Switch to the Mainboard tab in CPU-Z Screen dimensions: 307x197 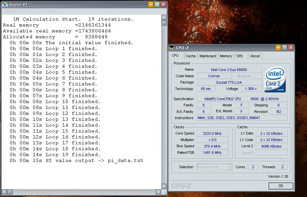(208, 56)
